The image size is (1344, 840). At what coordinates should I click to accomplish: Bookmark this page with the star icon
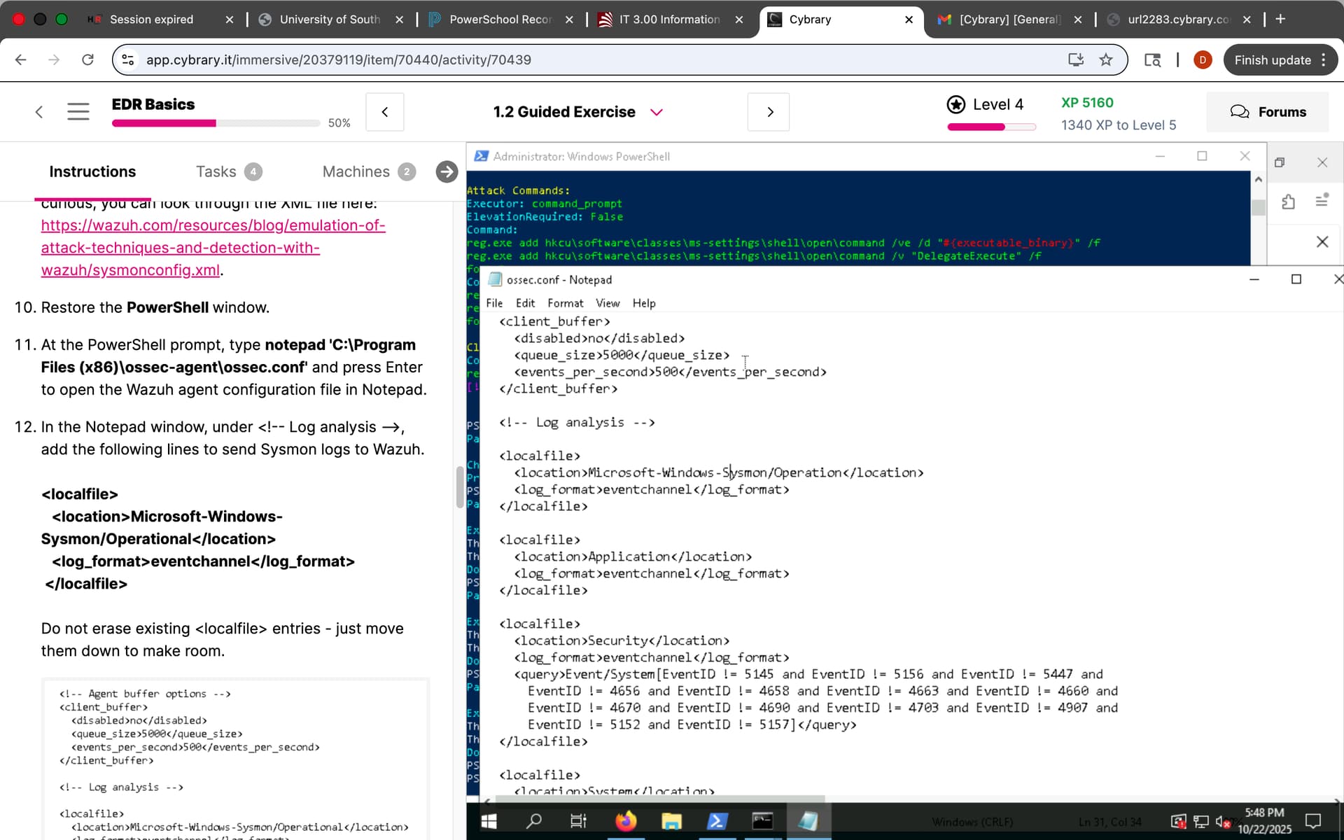[x=1106, y=59]
